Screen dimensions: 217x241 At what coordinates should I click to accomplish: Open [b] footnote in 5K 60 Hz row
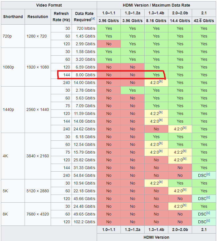(184, 189)
